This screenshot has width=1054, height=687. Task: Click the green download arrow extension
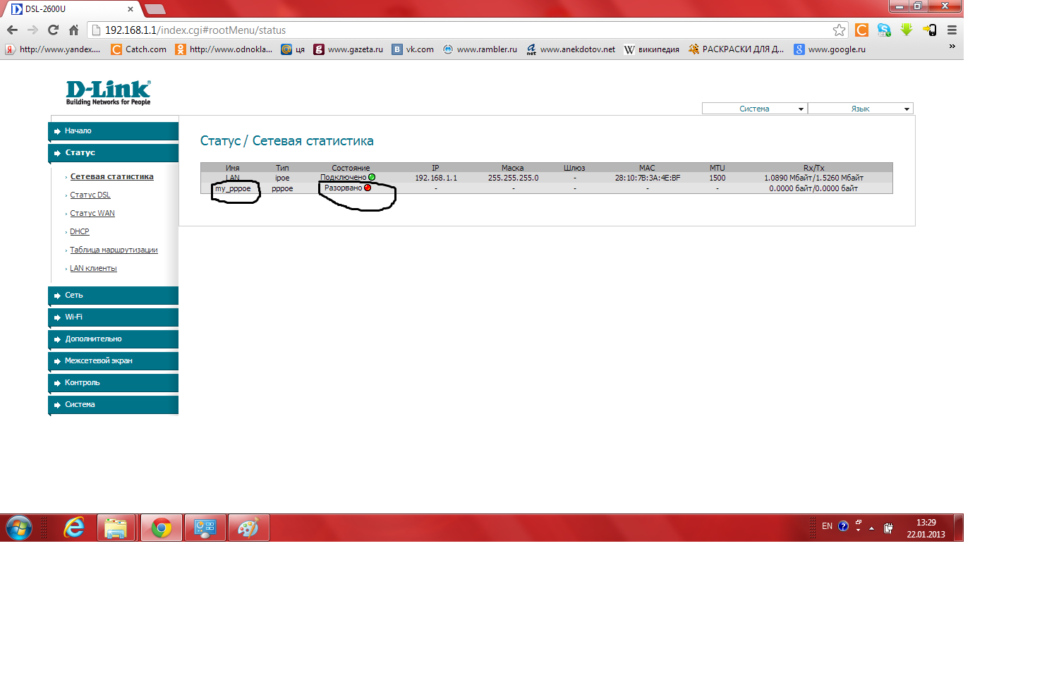(907, 30)
